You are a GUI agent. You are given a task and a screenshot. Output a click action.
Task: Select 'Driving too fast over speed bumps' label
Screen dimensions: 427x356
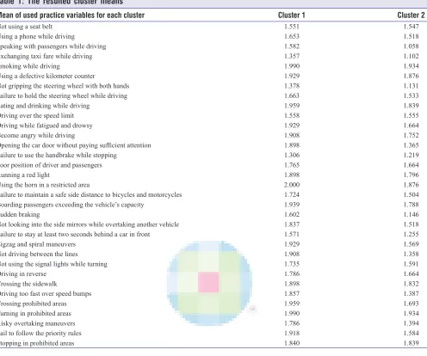click(x=46, y=294)
